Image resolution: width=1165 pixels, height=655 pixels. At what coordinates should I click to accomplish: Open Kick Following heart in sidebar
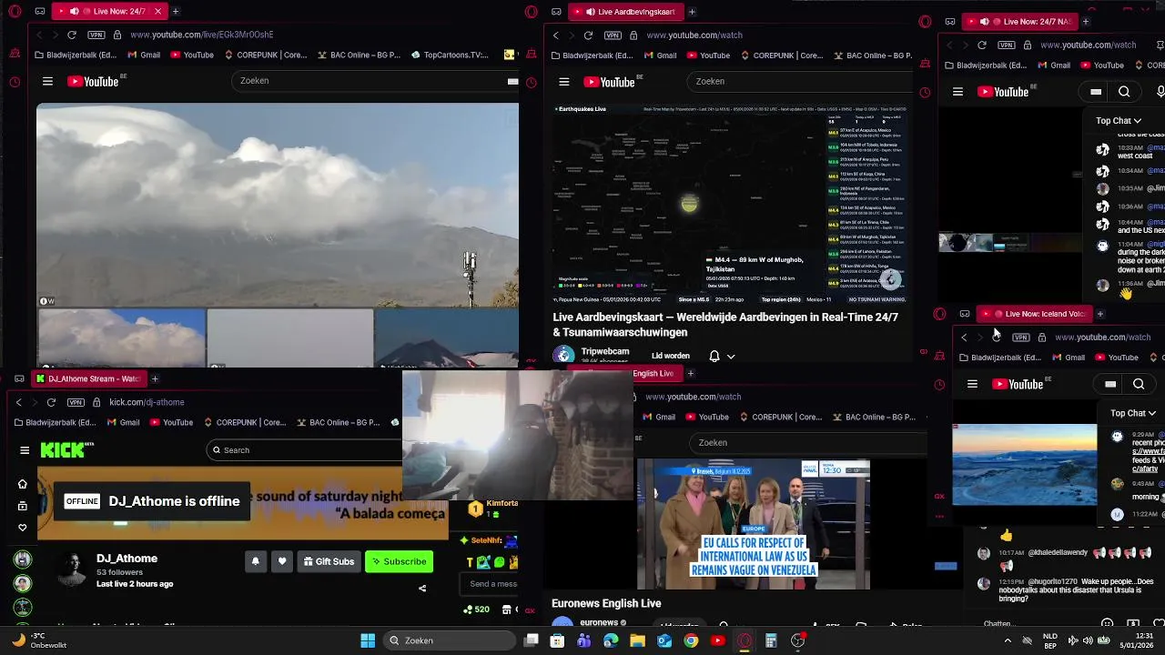click(x=23, y=528)
